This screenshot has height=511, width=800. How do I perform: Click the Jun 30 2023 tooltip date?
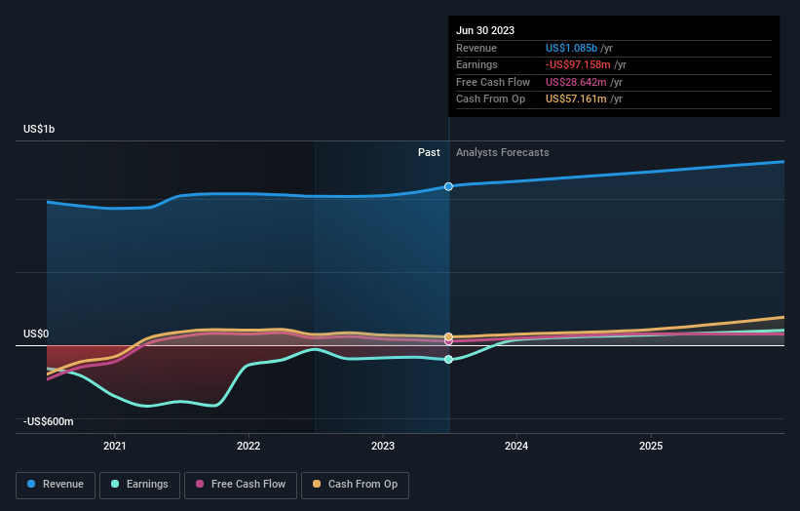tap(485, 30)
